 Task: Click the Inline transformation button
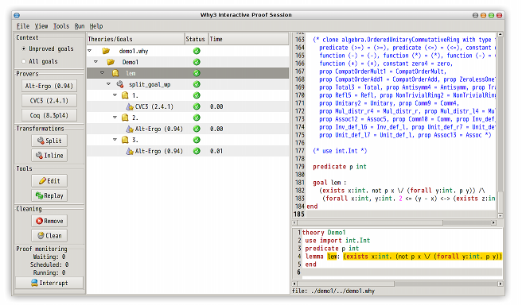tap(49, 156)
